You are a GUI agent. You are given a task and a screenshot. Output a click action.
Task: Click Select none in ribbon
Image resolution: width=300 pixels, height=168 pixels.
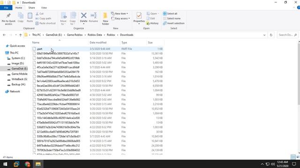[172, 19]
